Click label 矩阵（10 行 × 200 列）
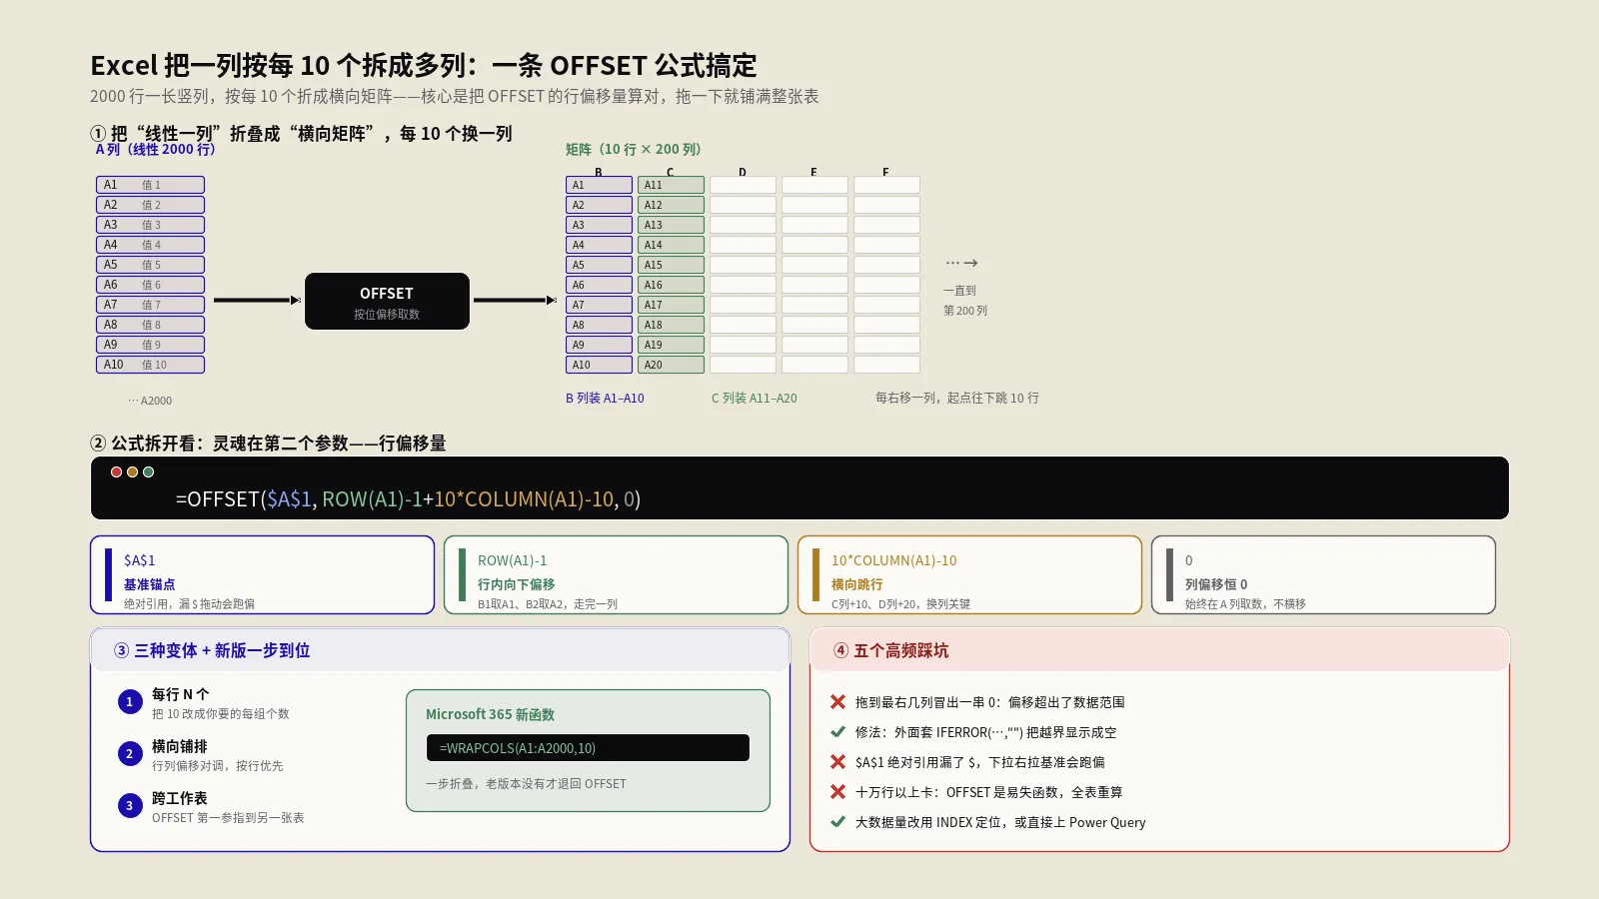 tap(634, 149)
